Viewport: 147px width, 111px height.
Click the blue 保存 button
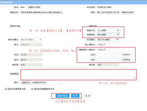coord(75,96)
